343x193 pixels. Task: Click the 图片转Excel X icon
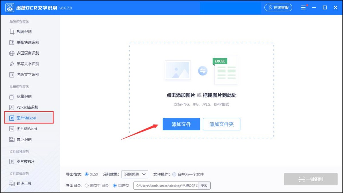(12, 118)
